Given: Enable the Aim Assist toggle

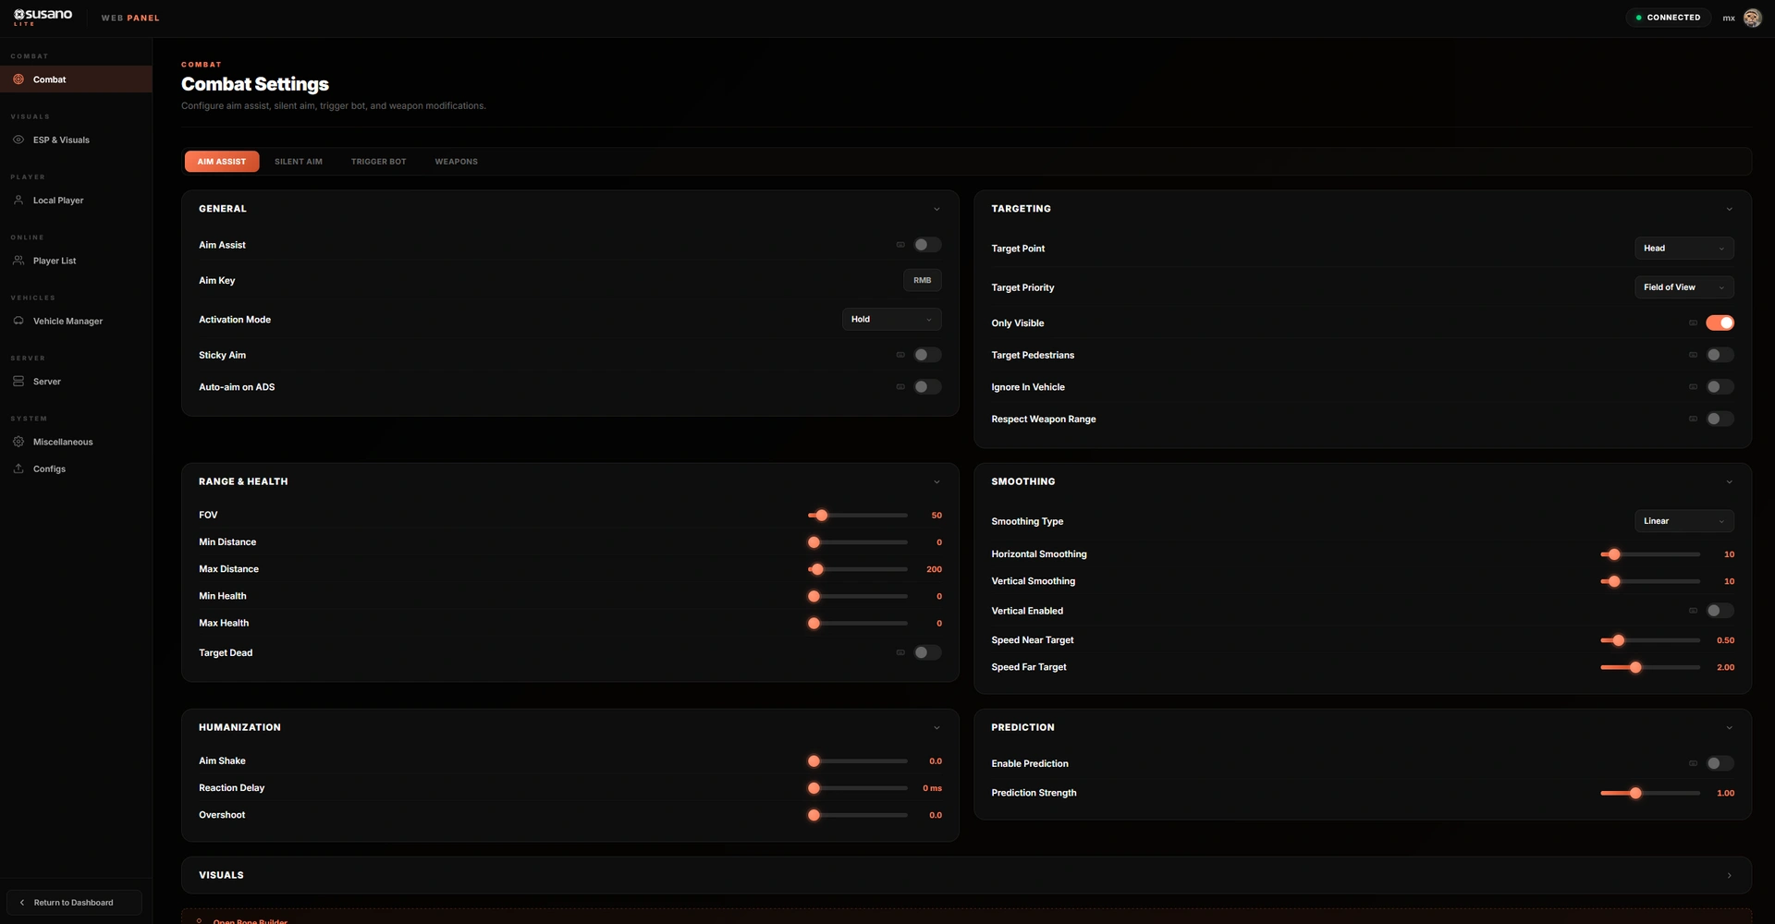Looking at the screenshot, I should point(927,245).
